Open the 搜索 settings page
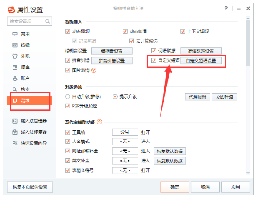Viewport: 256px width, 198px height. click(x=29, y=89)
